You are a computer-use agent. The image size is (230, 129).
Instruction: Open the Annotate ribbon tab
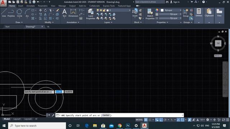pos(31,6)
